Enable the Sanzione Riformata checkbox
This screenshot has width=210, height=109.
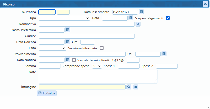(x=102, y=48)
